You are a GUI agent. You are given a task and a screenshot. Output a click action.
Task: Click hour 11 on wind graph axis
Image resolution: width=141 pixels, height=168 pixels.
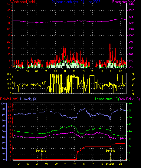(x=65, y=71)
